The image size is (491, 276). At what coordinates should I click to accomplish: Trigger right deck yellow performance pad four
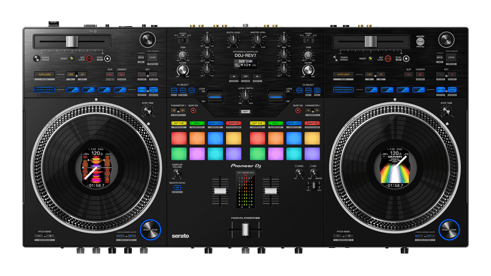click(312, 138)
